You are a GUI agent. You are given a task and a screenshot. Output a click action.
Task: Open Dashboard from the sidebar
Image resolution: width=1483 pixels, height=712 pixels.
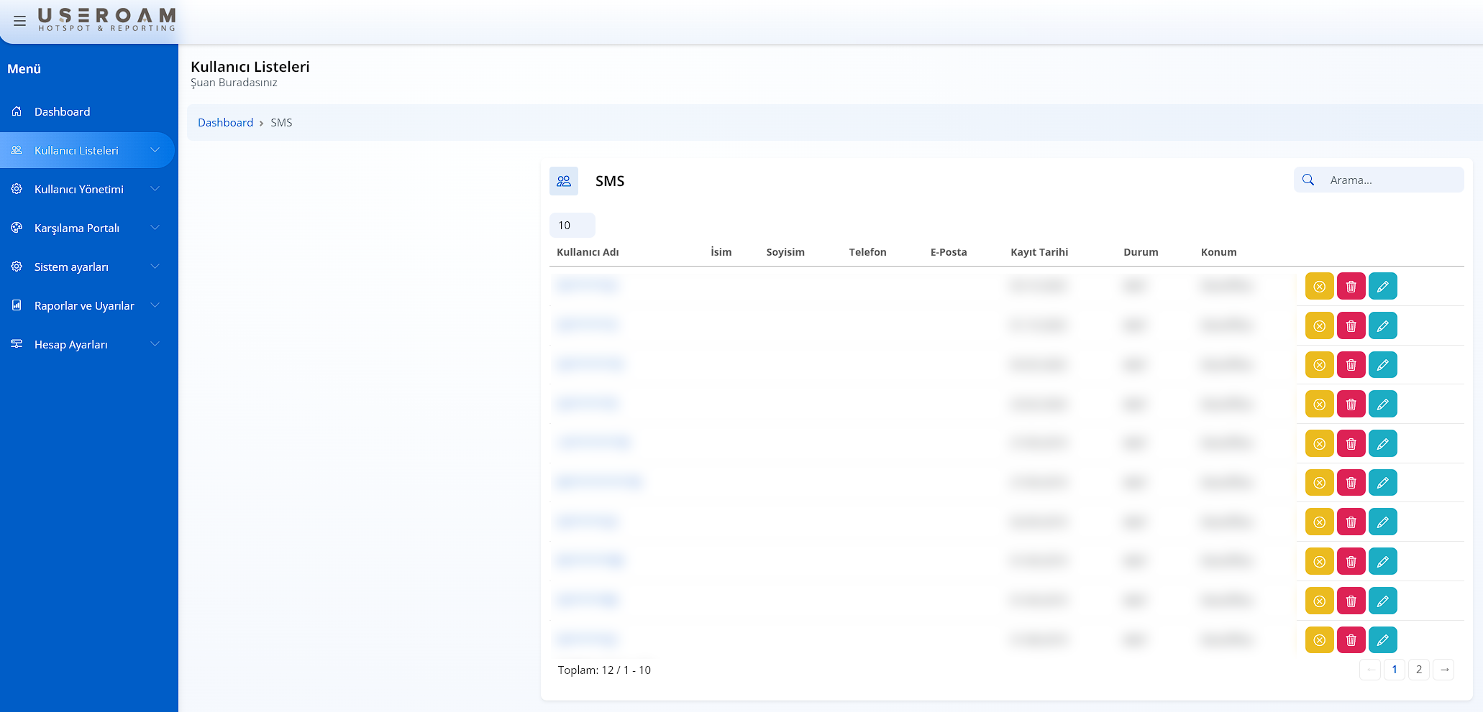click(x=62, y=112)
